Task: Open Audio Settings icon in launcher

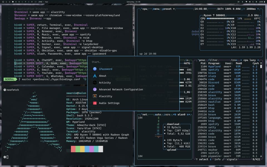Action: [x=95, y=103]
